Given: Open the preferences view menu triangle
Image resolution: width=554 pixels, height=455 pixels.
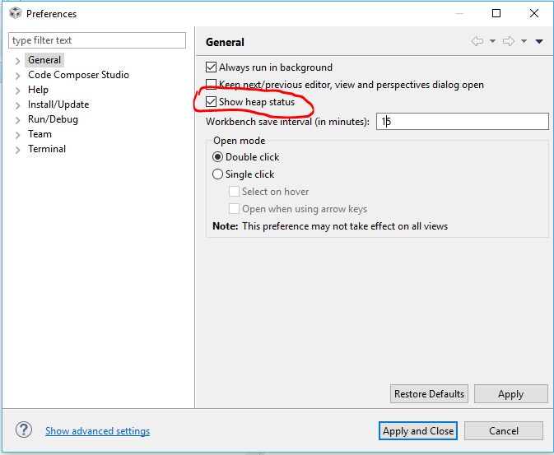Looking at the screenshot, I should pyautogui.click(x=539, y=41).
